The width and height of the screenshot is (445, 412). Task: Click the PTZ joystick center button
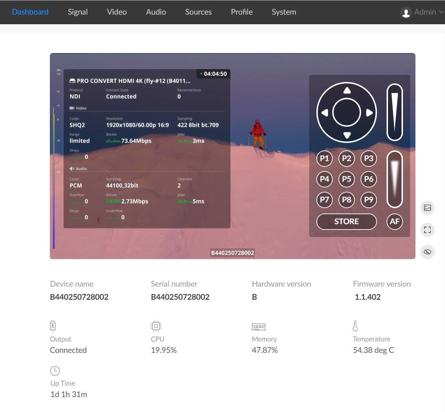[x=347, y=113]
